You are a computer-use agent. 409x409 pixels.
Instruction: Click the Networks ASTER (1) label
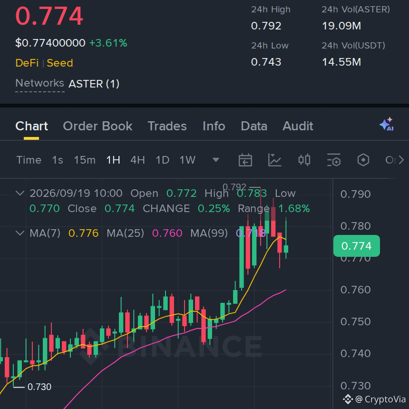click(x=67, y=84)
